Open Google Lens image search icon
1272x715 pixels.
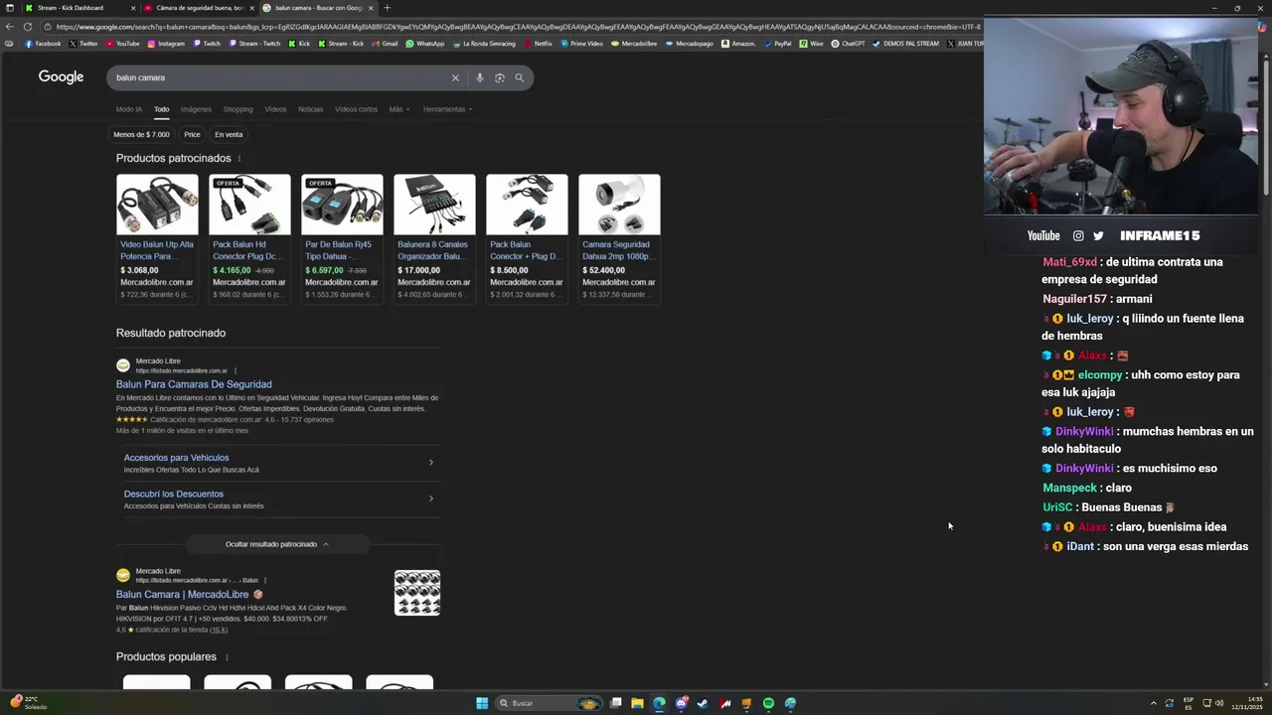[x=499, y=77]
